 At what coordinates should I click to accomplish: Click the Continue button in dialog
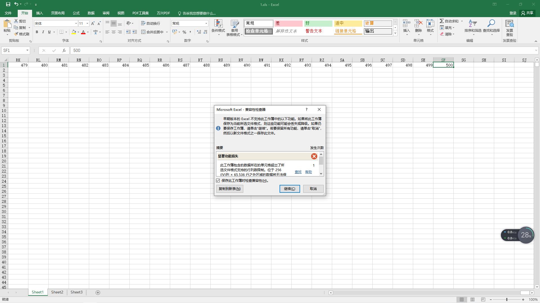tap(289, 189)
